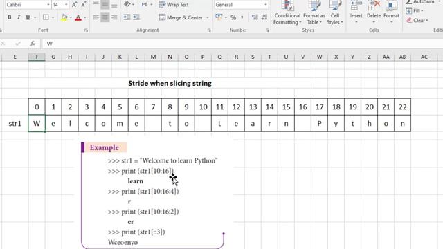Open Alignment dialog launcher
The width and height of the screenshot is (443, 249).
(x=209, y=30)
